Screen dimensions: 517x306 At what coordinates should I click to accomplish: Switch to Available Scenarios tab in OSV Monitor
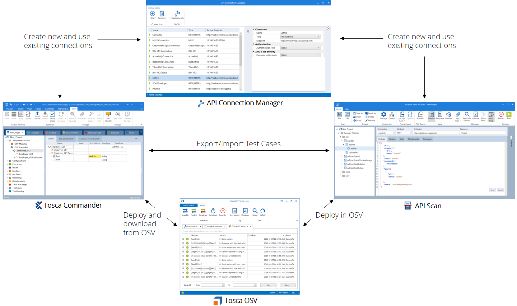pos(215,226)
